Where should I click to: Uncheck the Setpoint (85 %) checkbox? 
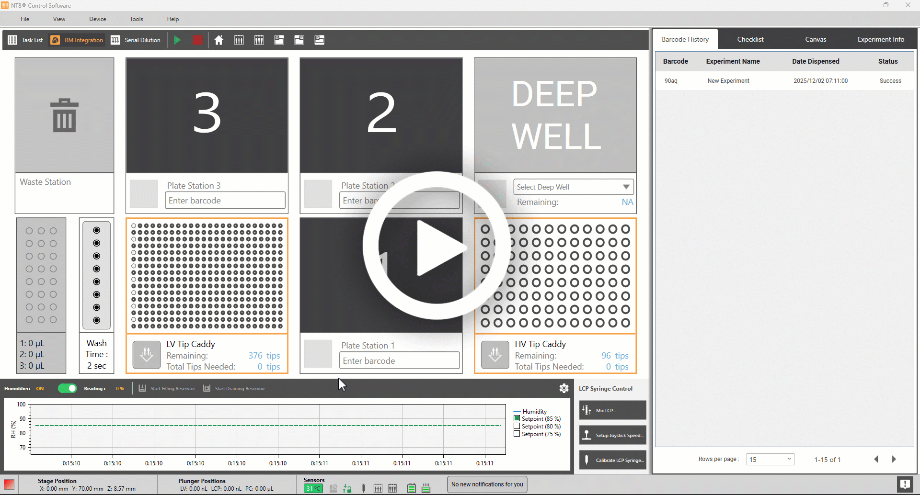[517, 418]
